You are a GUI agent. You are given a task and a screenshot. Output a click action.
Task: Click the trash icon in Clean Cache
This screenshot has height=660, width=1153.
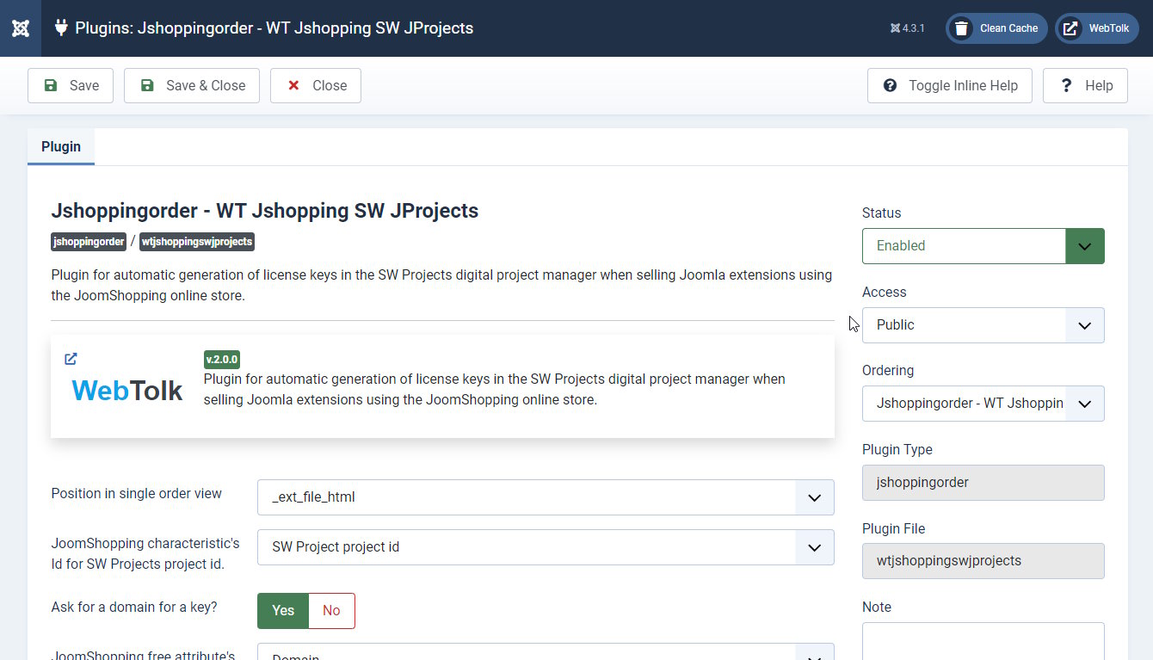point(962,28)
